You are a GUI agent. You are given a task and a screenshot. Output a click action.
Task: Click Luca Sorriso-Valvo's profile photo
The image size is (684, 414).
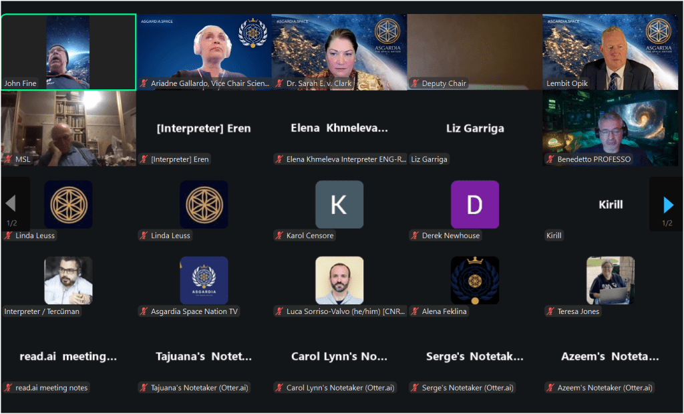(339, 281)
